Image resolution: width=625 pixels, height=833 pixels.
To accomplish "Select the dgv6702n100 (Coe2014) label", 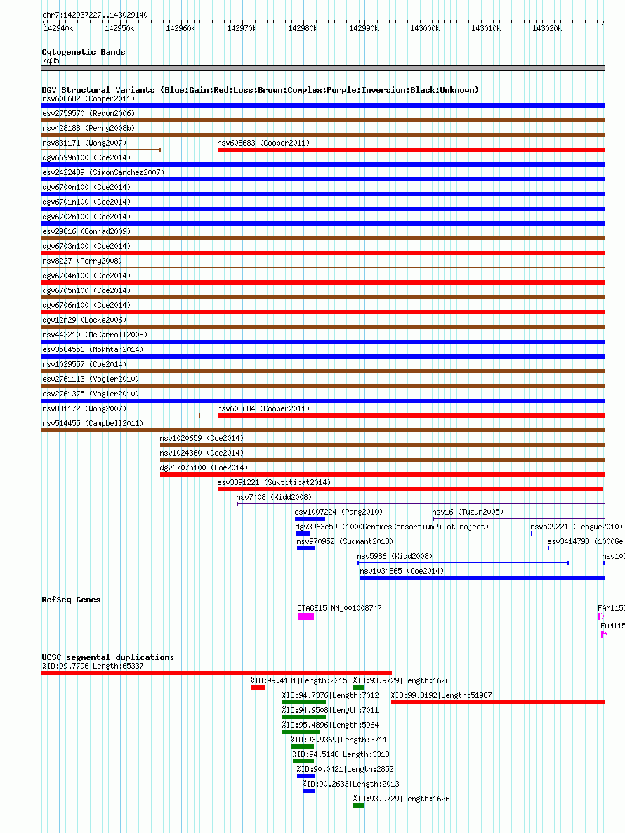I will pyautogui.click(x=86, y=217).
